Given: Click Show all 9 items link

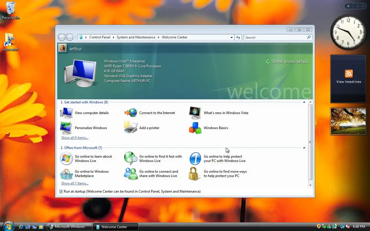Looking at the screenshot, I should point(75,138).
